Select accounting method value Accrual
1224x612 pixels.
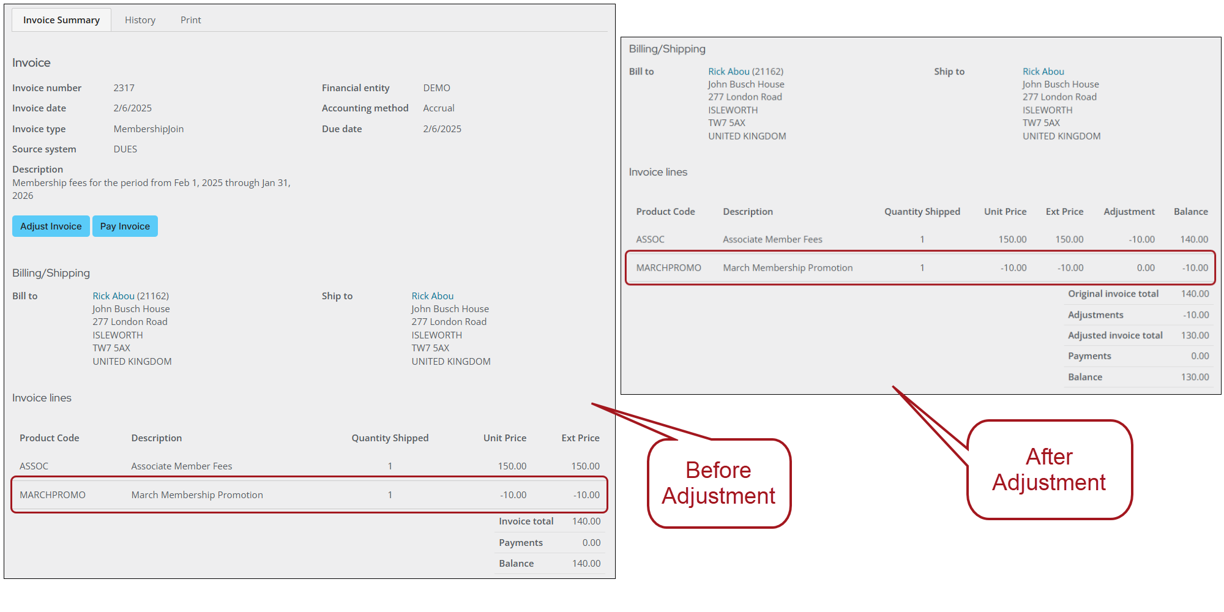[438, 108]
